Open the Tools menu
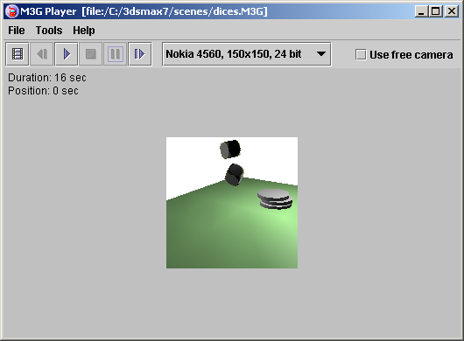Screen dimensions: 464x341 (x=49, y=30)
